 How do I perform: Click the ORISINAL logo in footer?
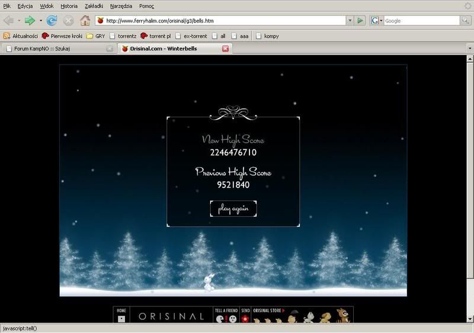pyautogui.click(x=171, y=316)
